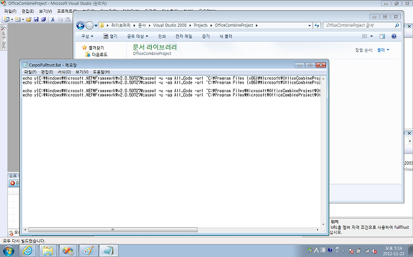The width and height of the screenshot is (413, 257).
Task: Open Visual Studio 보기(V) menu
Action: click(x=45, y=11)
